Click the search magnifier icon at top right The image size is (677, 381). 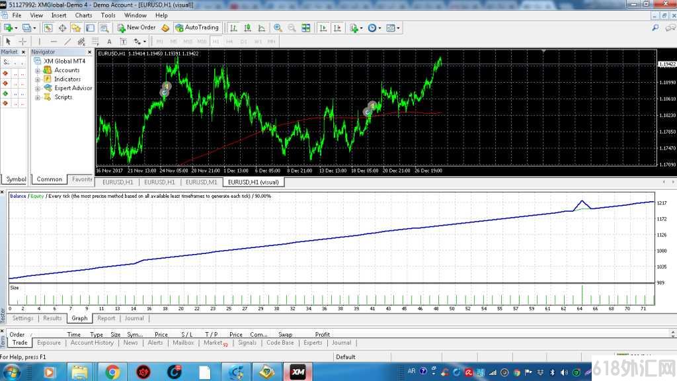[x=655, y=28]
